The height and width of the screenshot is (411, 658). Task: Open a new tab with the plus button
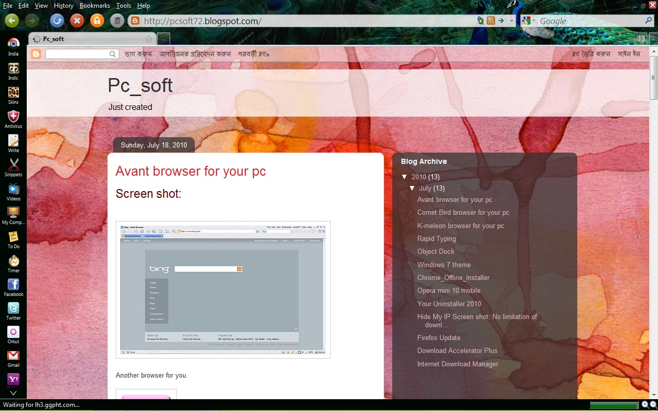(163, 39)
